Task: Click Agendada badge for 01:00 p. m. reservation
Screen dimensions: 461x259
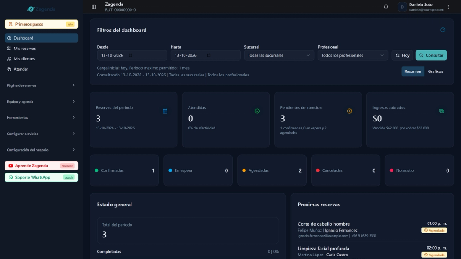Action: point(434,230)
